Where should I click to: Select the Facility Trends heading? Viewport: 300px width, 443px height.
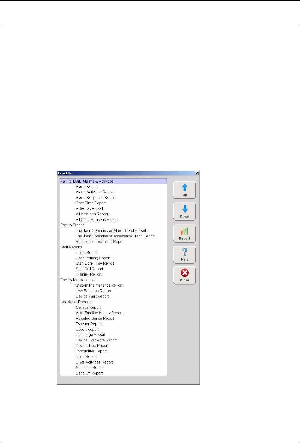[72, 225]
